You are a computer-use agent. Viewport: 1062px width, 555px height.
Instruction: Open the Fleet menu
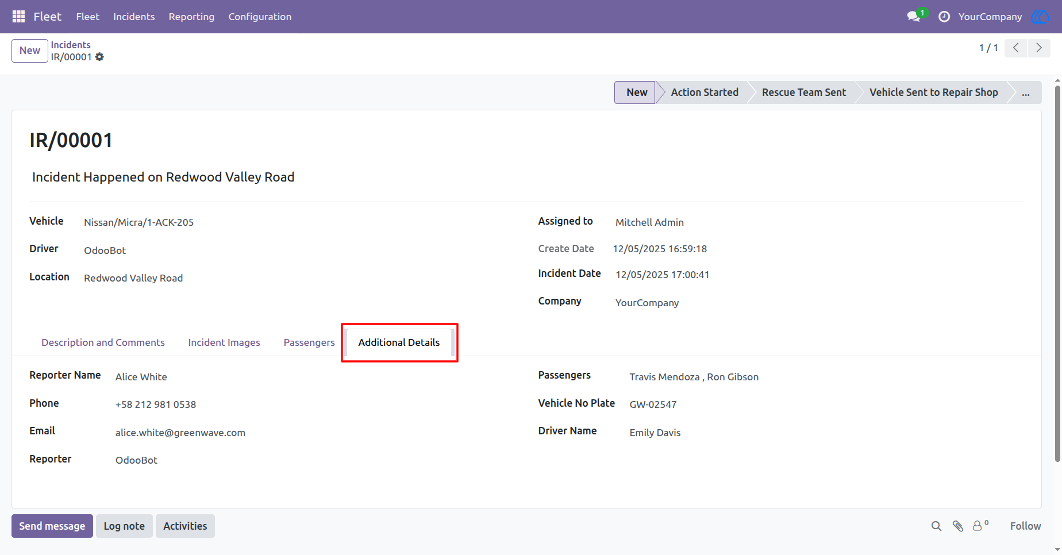click(x=88, y=17)
